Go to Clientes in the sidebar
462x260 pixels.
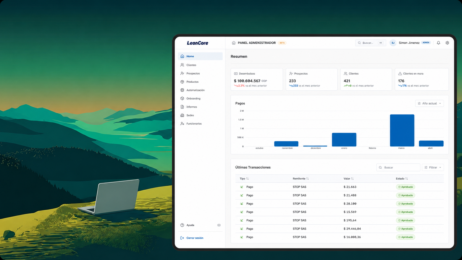point(191,65)
